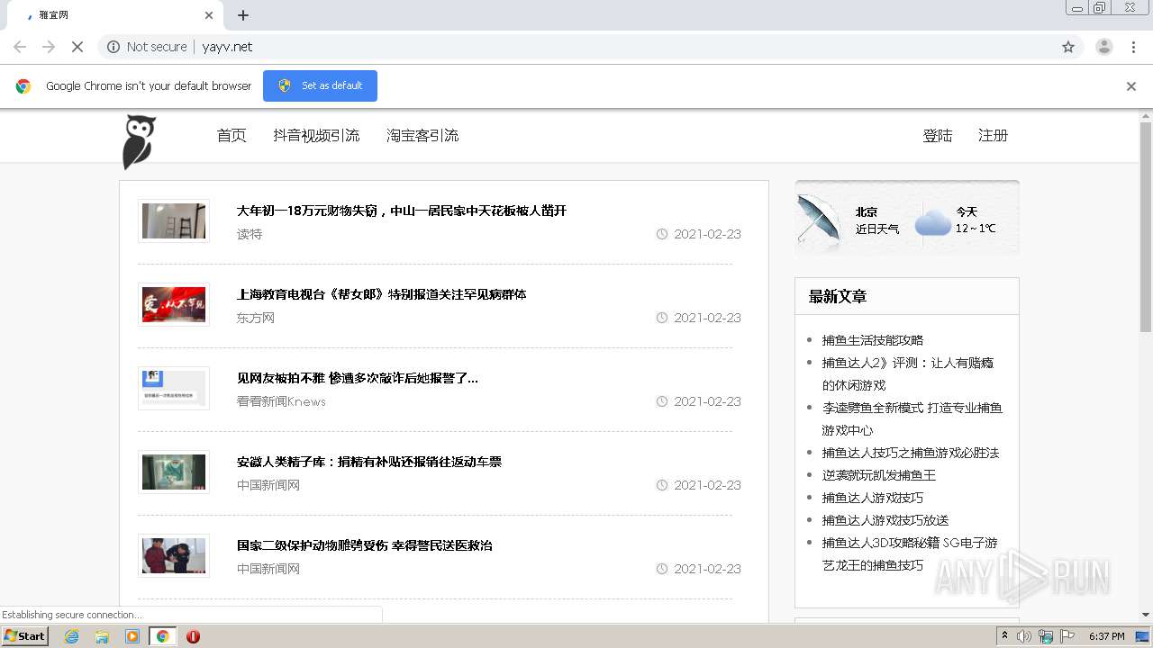The width and height of the screenshot is (1153, 648).
Task: Click clock icon beside first article date
Action: [662, 234]
